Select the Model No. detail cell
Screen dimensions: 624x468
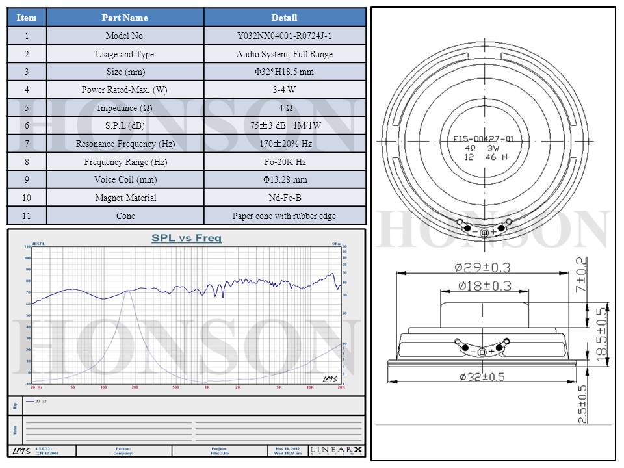click(285, 36)
